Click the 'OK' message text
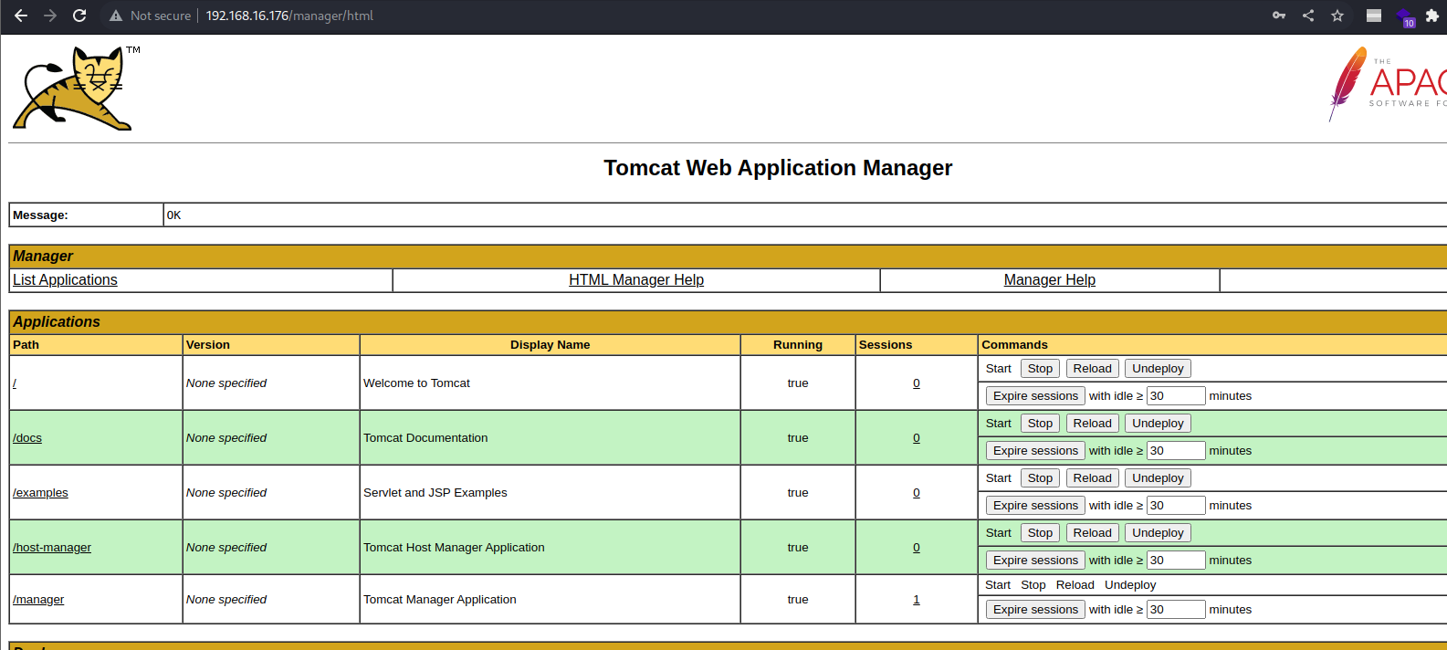This screenshot has width=1447, height=650. [x=174, y=215]
